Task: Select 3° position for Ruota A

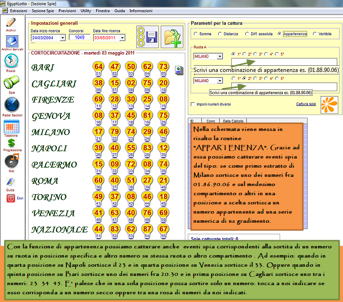Action: click(255, 54)
